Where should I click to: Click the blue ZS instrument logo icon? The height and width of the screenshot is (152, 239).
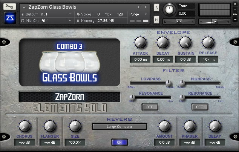tap(9, 18)
